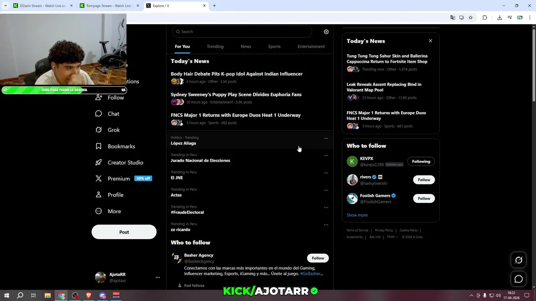Open floating messages chat bubble button
The image size is (536, 301).
point(518,279)
